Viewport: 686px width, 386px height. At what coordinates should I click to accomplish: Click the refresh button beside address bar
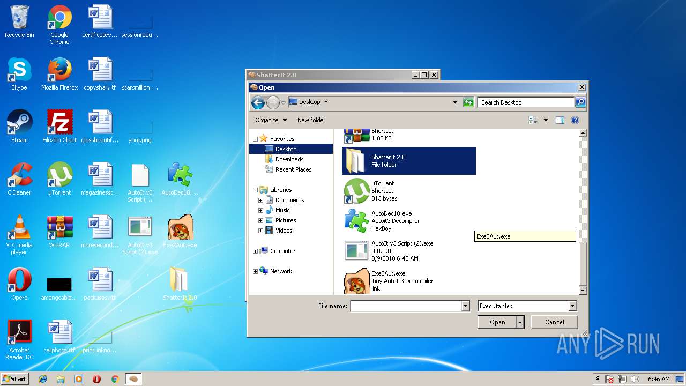468,102
